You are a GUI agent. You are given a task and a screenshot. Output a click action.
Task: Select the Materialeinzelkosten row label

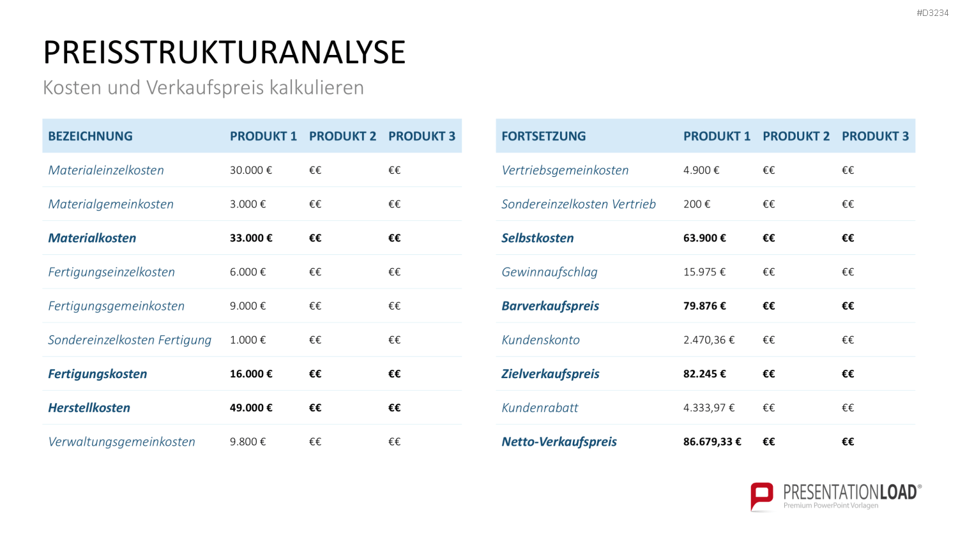tap(106, 170)
